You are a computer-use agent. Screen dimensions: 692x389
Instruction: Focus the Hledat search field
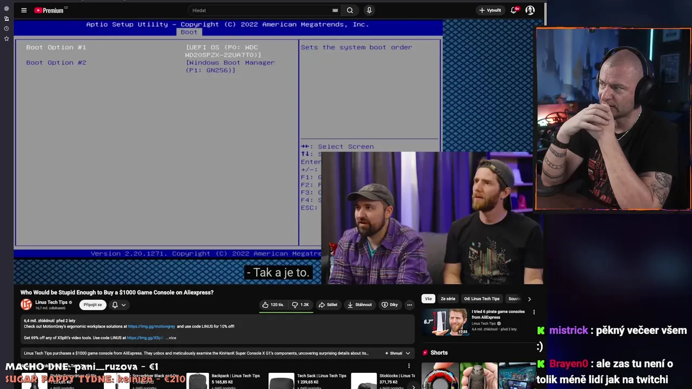tap(259, 10)
